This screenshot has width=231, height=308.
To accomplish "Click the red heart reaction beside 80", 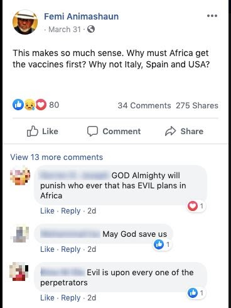I will pos(41,105).
